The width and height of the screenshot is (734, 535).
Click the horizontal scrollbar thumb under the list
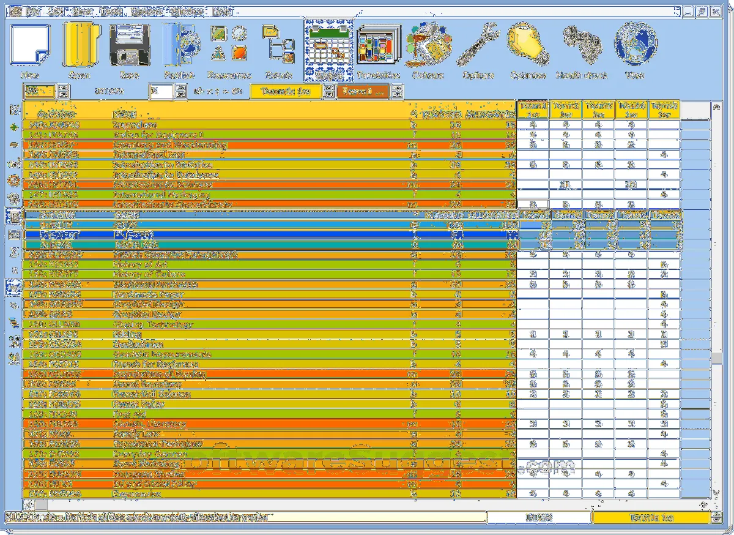(x=41, y=504)
